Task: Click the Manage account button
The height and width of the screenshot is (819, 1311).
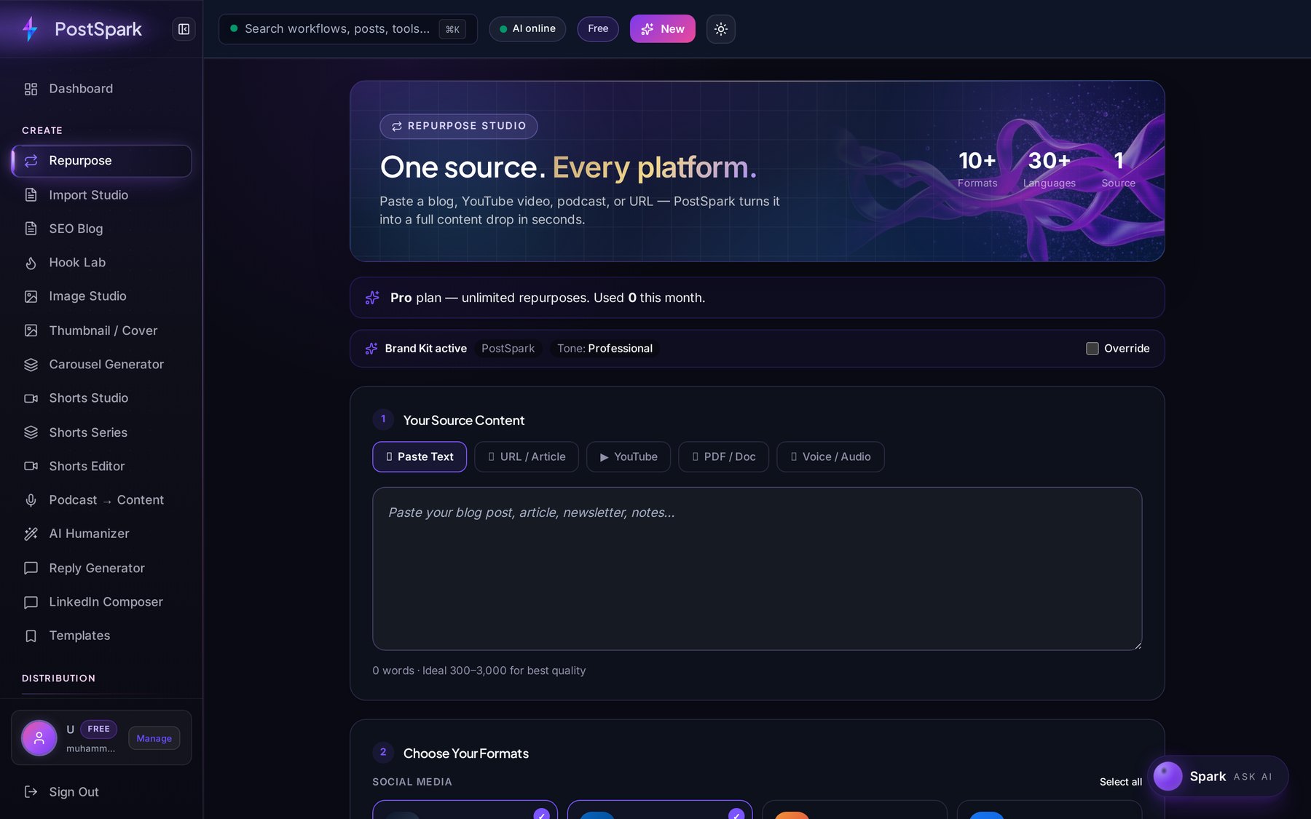Action: click(154, 738)
